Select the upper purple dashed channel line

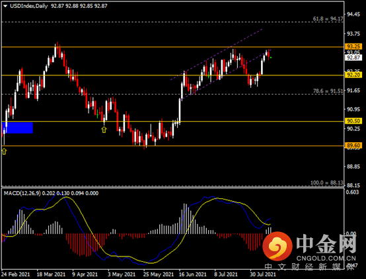(217, 54)
